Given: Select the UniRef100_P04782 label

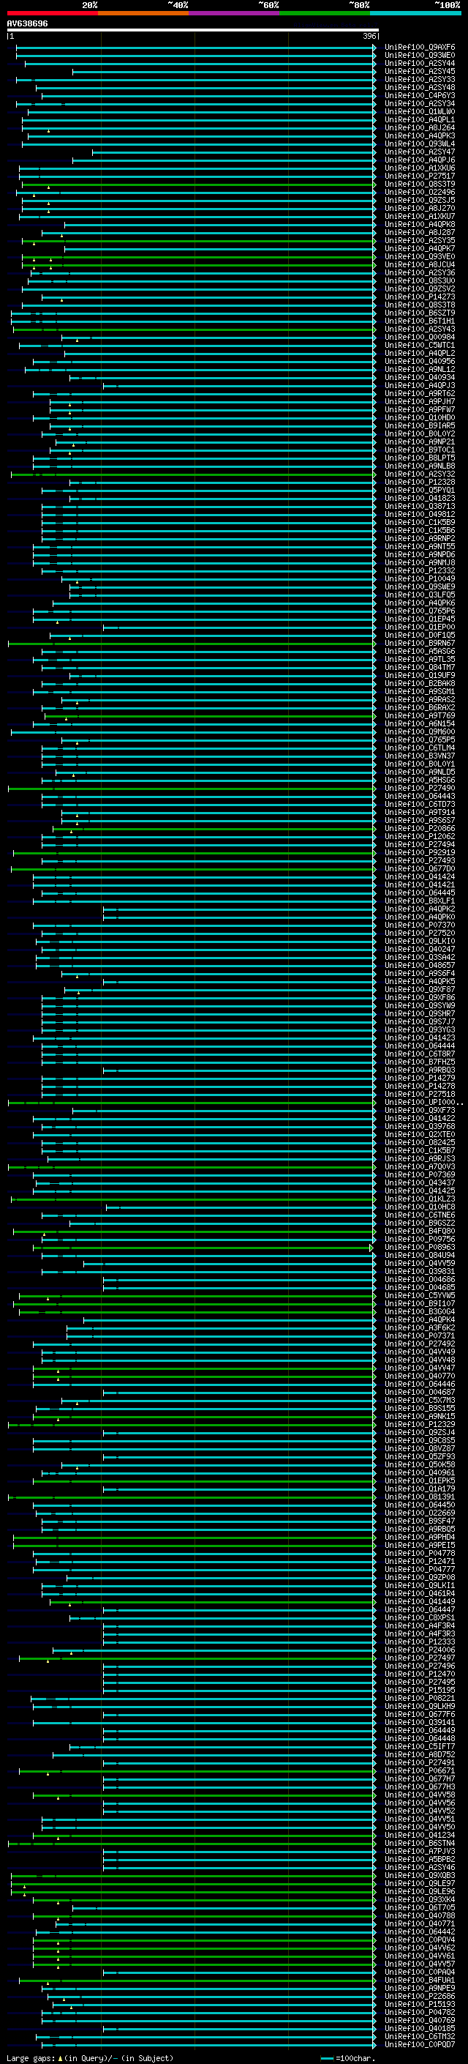Looking at the screenshot, I should point(420,2012).
